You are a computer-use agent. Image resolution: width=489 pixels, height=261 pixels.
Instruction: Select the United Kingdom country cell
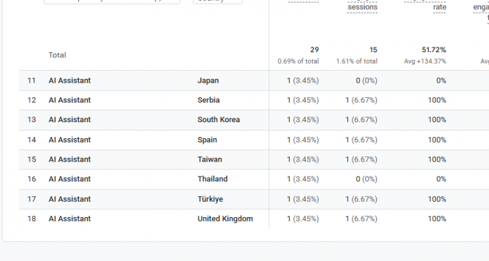point(225,219)
